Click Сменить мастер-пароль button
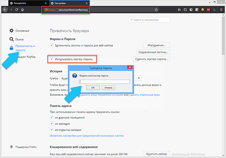Image resolution: width=226 pixels, height=158 pixels. pyautogui.click(x=152, y=59)
